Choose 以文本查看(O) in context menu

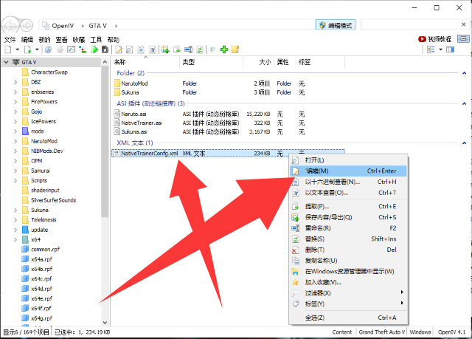point(348,193)
